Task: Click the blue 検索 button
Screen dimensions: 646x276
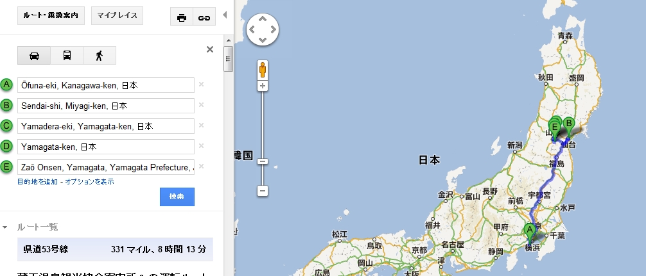Action: point(177,197)
